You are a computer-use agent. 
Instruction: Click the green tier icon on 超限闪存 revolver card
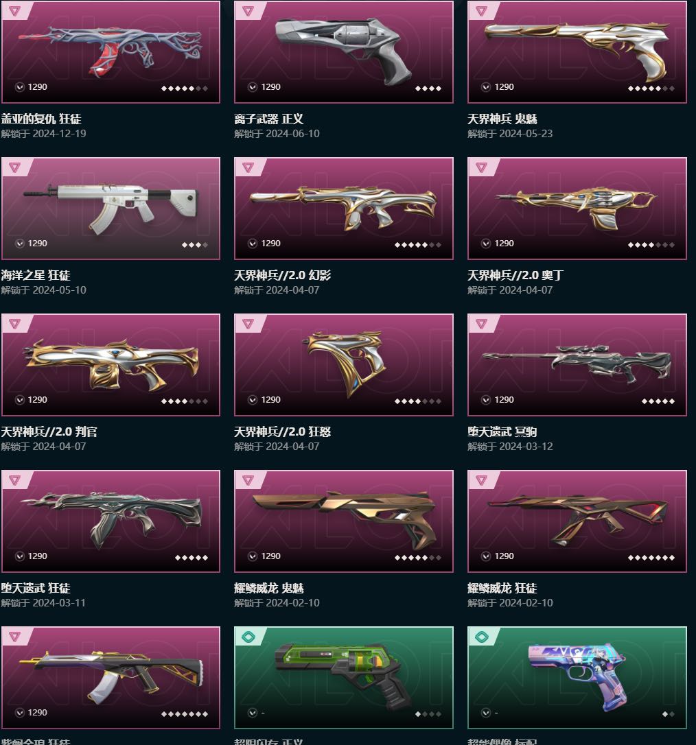(x=248, y=637)
